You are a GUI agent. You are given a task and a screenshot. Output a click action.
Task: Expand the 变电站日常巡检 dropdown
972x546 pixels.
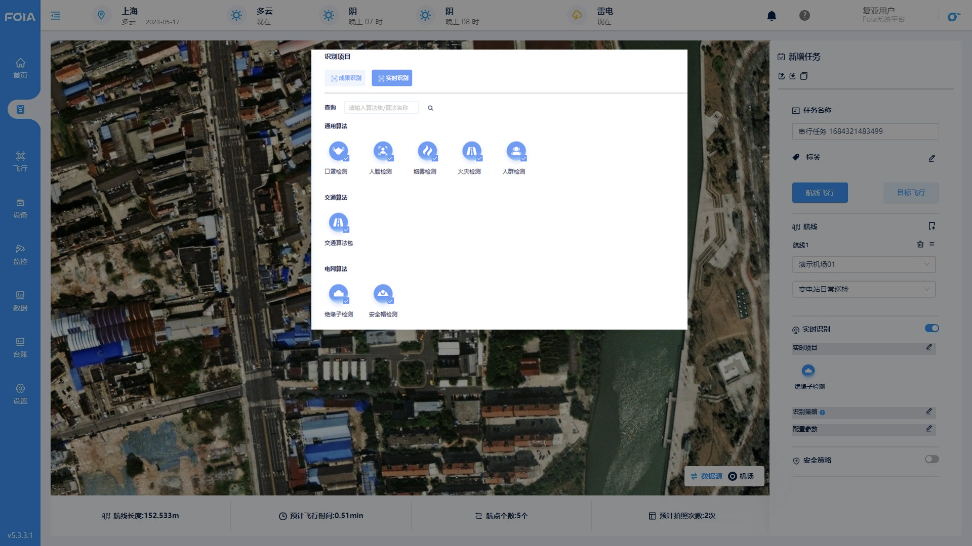pos(863,289)
